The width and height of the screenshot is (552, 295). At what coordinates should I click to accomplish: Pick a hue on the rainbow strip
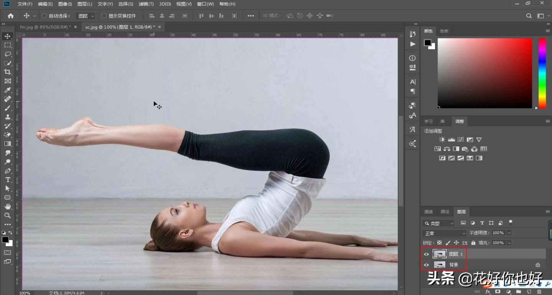542,73
